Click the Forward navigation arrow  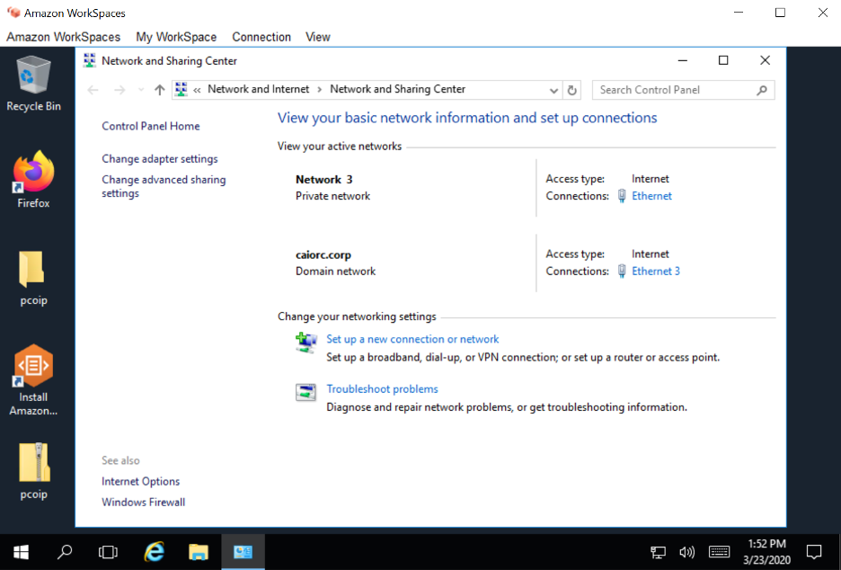coord(120,90)
